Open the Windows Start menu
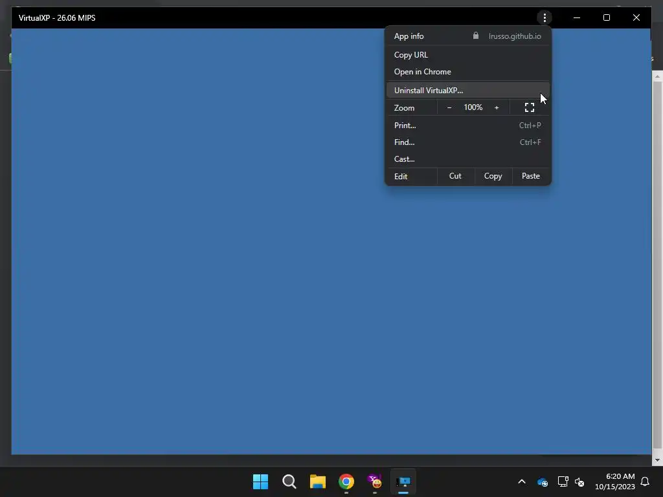The image size is (663, 497). 260,481
